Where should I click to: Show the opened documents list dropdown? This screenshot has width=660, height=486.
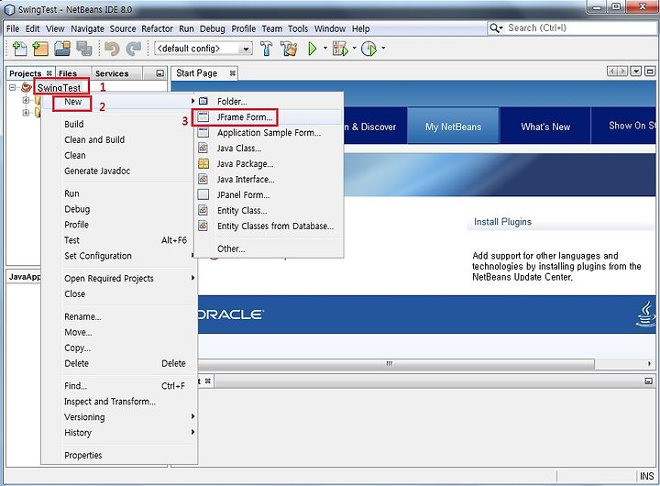point(636,72)
